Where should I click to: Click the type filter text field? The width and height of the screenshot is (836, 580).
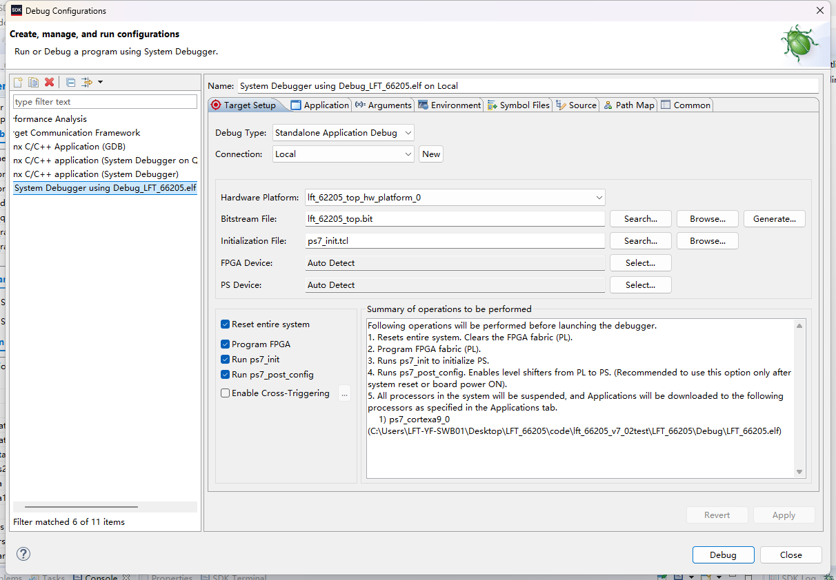(x=105, y=102)
